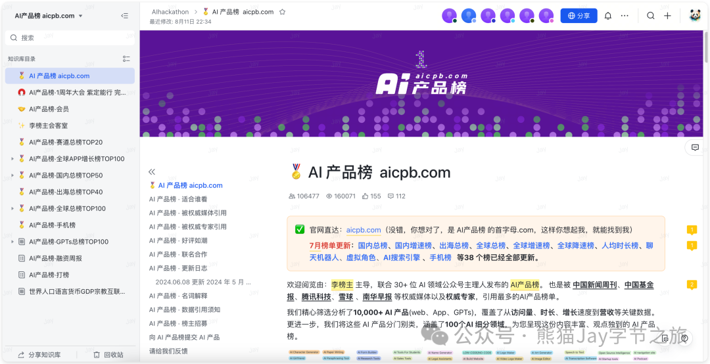The image size is (710, 364).
Task: Expand AI产品榜·GPTs总榜TOP100 tree node
Action: pyautogui.click(x=12, y=242)
